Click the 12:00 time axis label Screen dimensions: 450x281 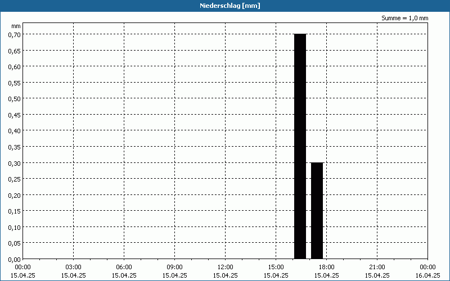(x=226, y=268)
